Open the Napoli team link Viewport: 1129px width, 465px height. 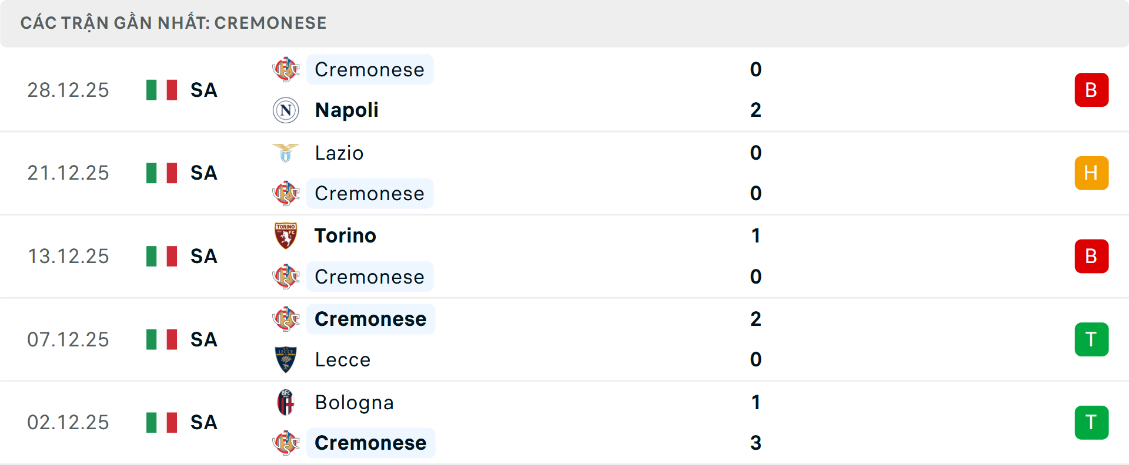[346, 110]
